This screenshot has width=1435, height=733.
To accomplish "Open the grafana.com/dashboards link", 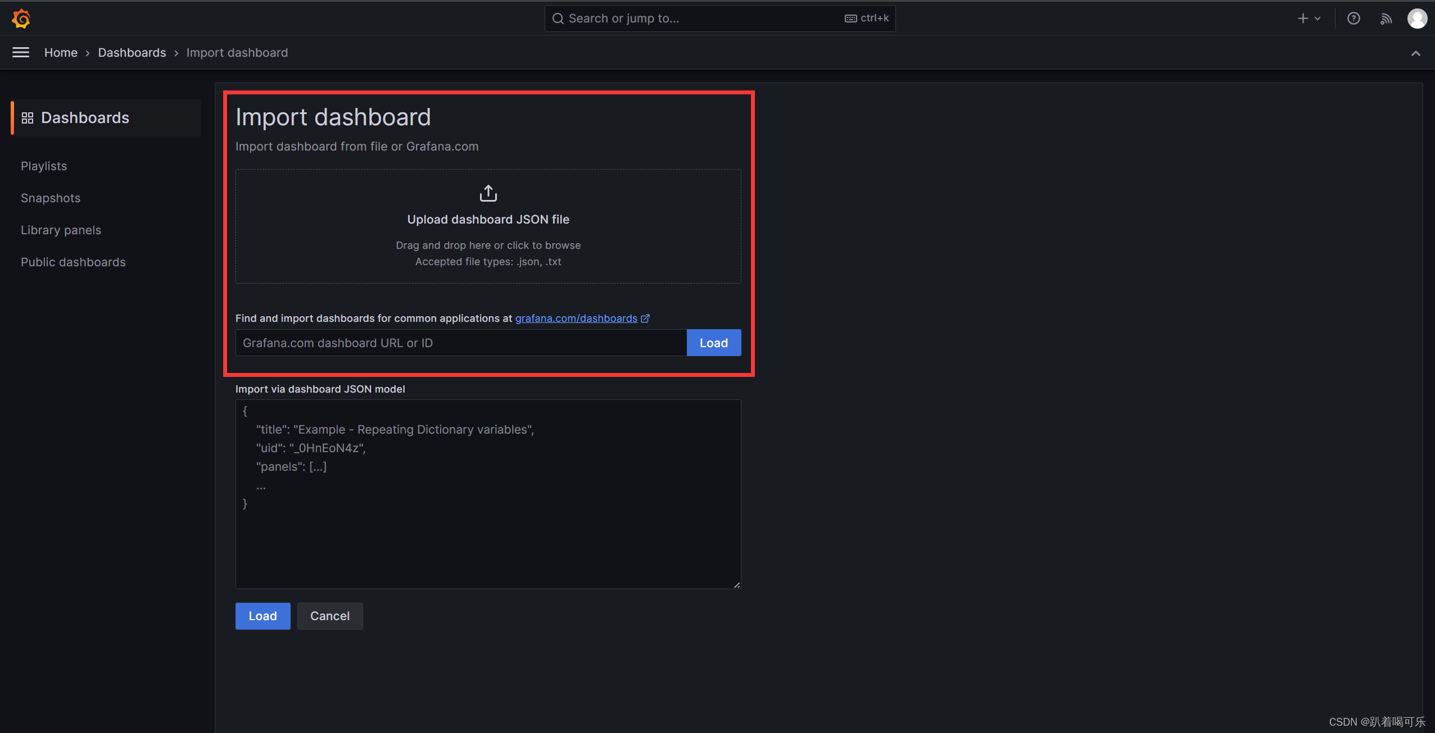I will pos(576,318).
